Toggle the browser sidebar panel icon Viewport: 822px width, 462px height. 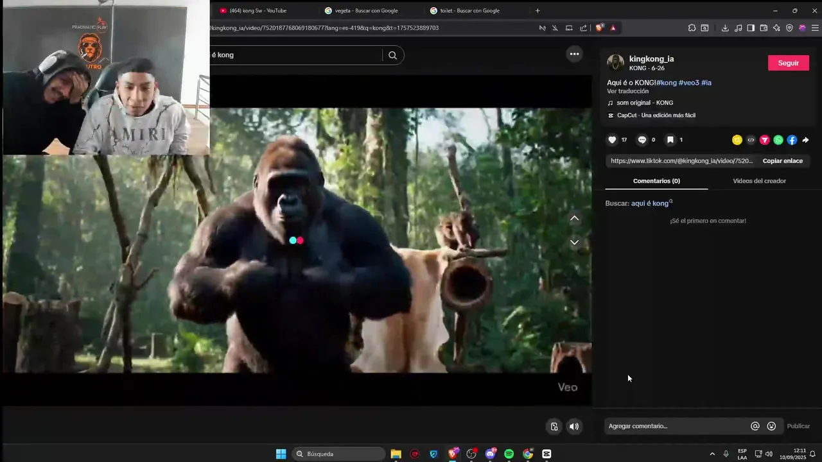751,28
